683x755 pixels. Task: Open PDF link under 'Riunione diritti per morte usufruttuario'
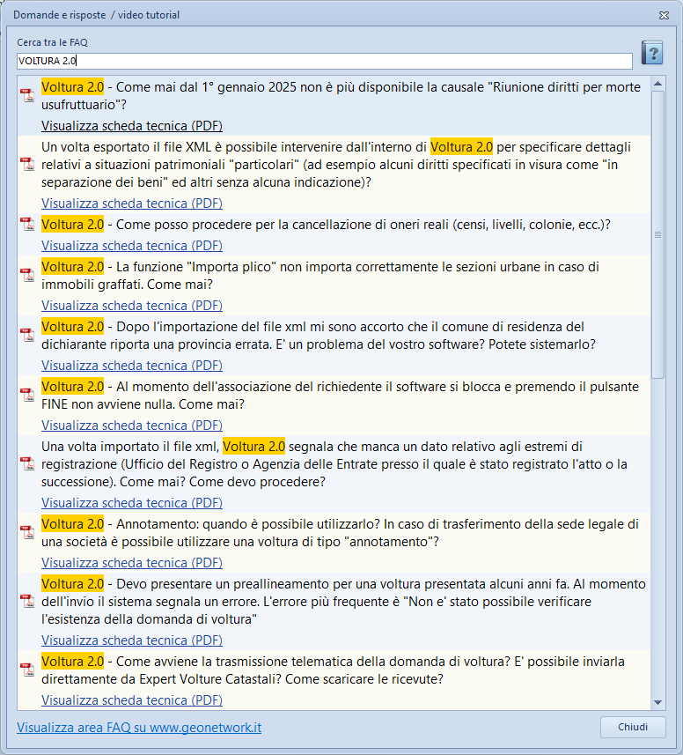[x=132, y=126]
